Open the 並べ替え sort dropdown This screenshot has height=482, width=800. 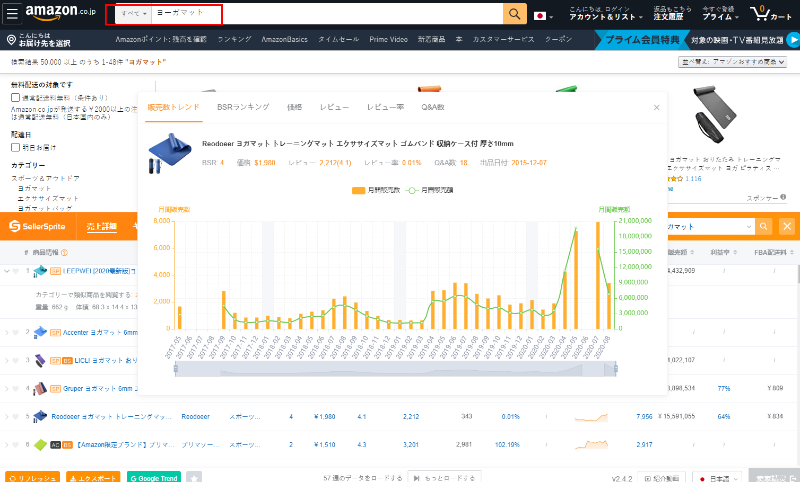click(x=733, y=62)
